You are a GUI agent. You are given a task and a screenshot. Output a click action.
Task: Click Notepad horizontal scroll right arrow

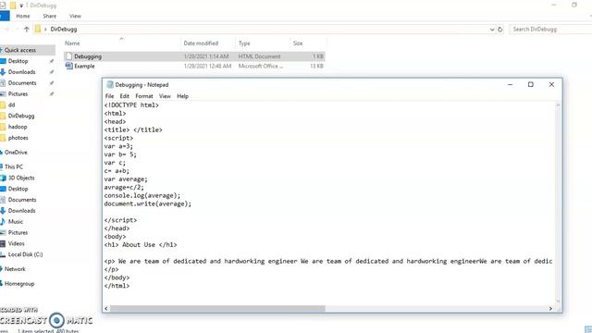pos(550,308)
